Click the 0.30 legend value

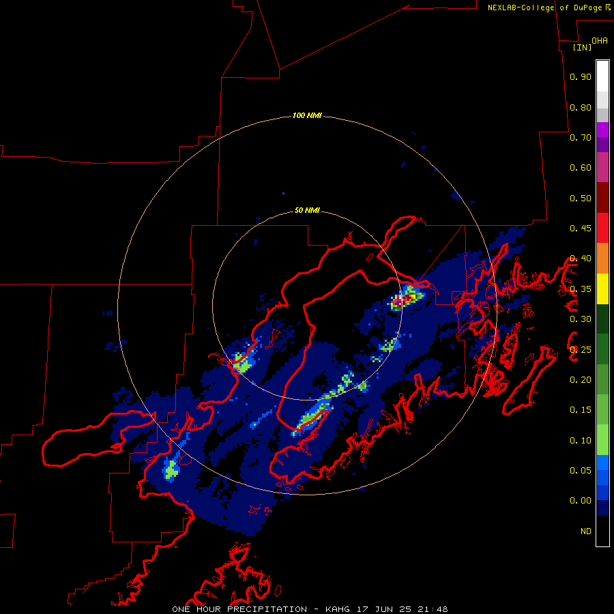(x=581, y=319)
